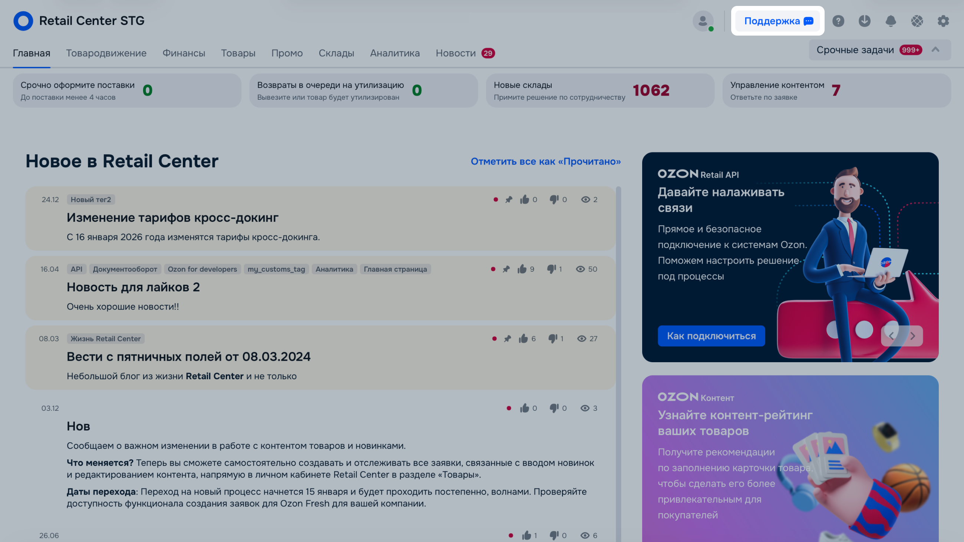This screenshot has width=964, height=542.
Task: Open the Новости tab
Action: click(455, 53)
